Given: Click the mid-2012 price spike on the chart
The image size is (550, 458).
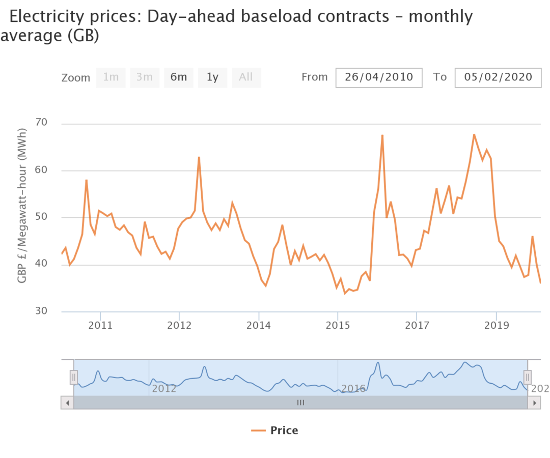Looking at the screenshot, I should point(199,157).
